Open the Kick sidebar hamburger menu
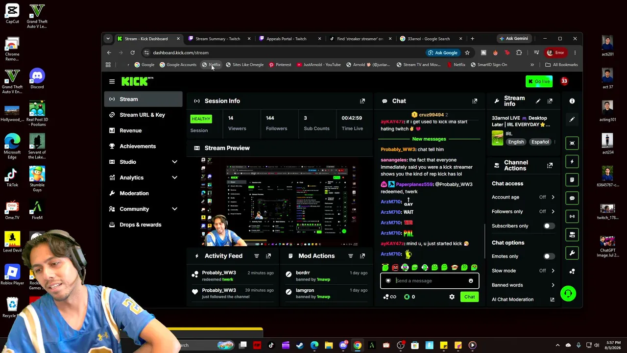This screenshot has width=627, height=353. click(x=112, y=81)
